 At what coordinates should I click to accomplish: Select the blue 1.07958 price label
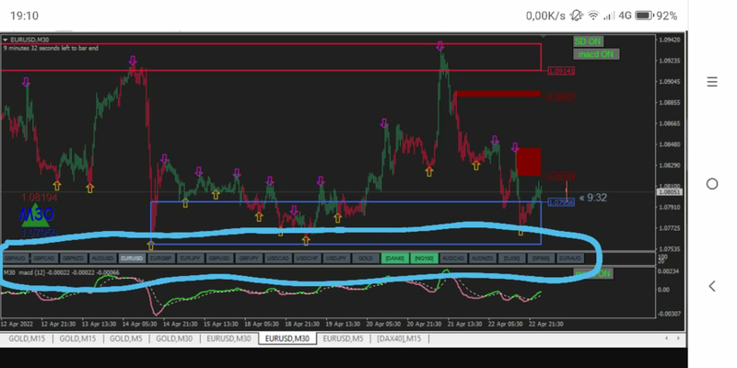pos(561,202)
